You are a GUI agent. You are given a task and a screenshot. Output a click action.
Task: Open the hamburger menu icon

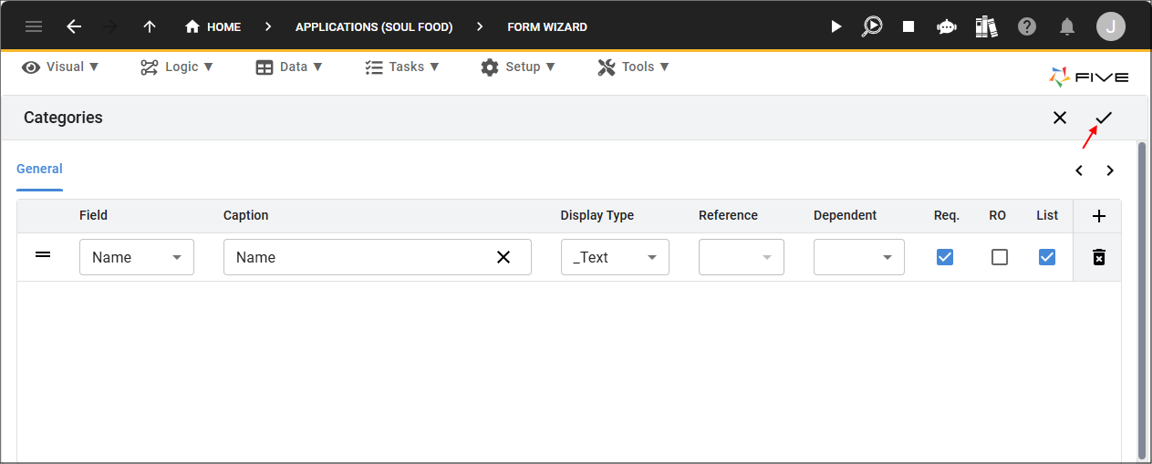(x=34, y=26)
